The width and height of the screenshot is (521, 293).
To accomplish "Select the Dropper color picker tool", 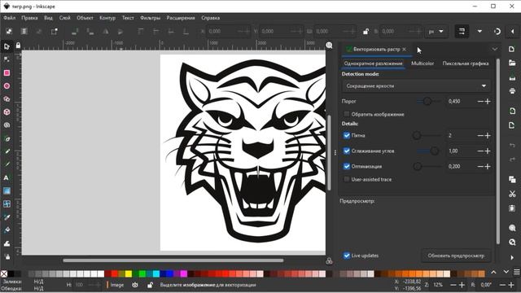I will click(x=7, y=217).
